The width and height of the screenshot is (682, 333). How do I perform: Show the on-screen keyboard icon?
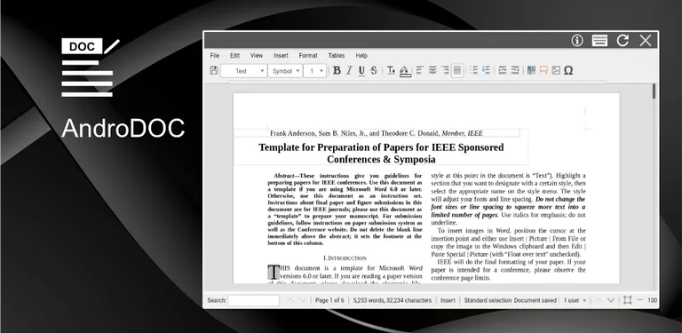599,41
